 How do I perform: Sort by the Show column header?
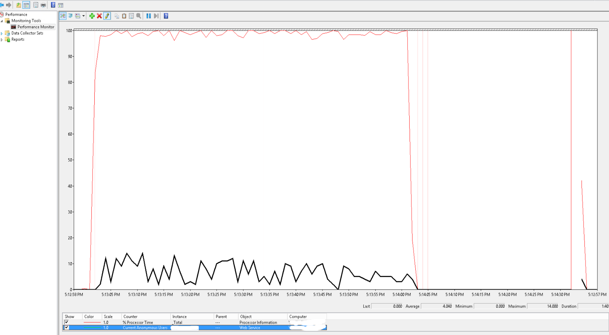pos(72,317)
